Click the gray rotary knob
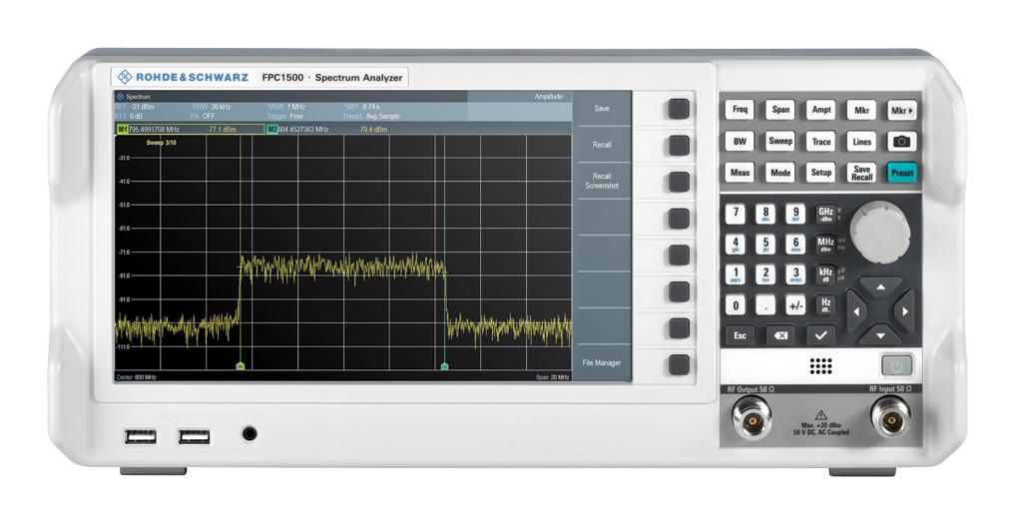The width and height of the screenshot is (1015, 524). (x=880, y=233)
